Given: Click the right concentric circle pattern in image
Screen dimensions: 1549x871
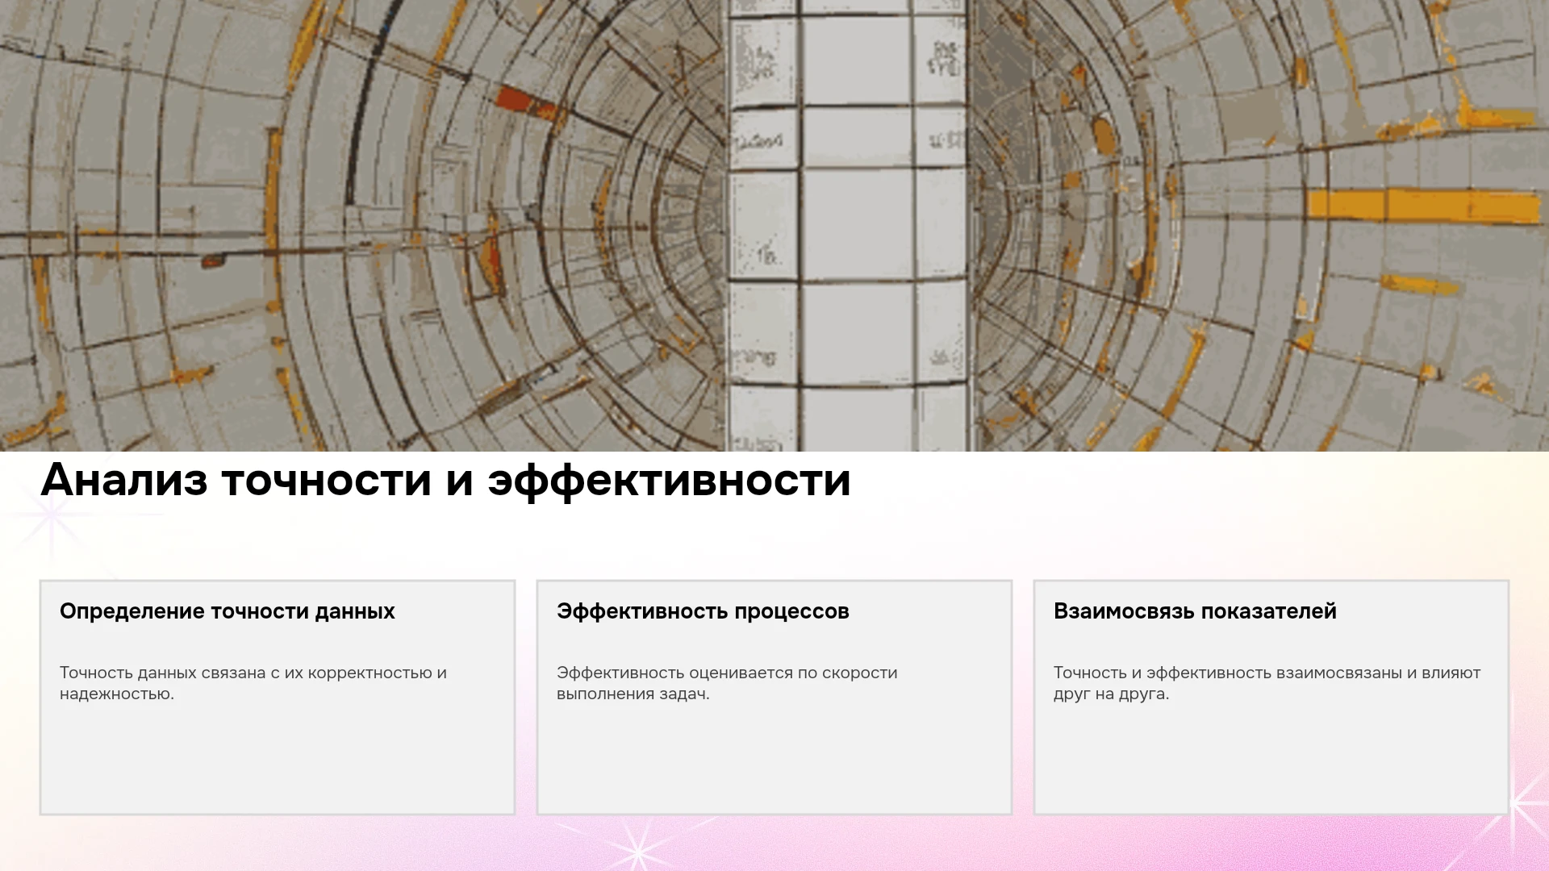Looking at the screenshot, I should [x=1259, y=226].
